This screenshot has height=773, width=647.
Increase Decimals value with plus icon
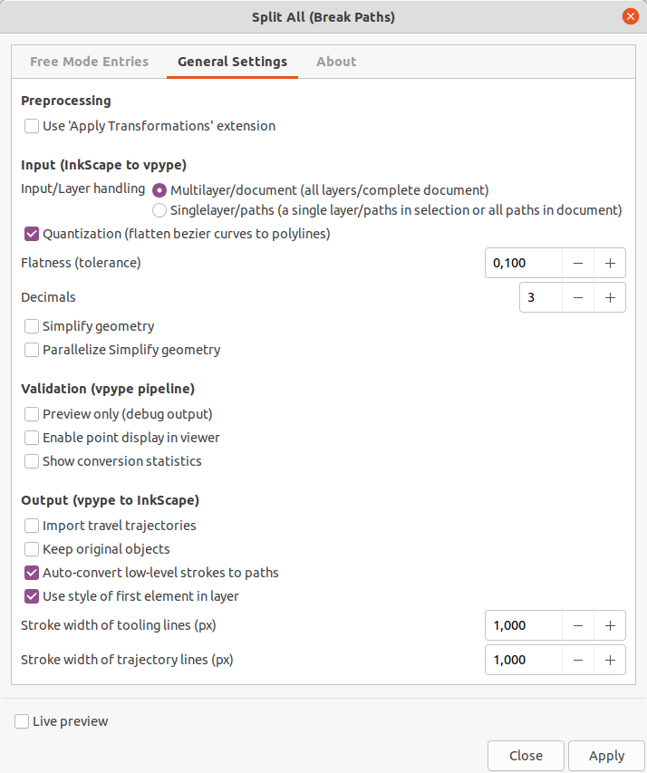click(x=610, y=298)
